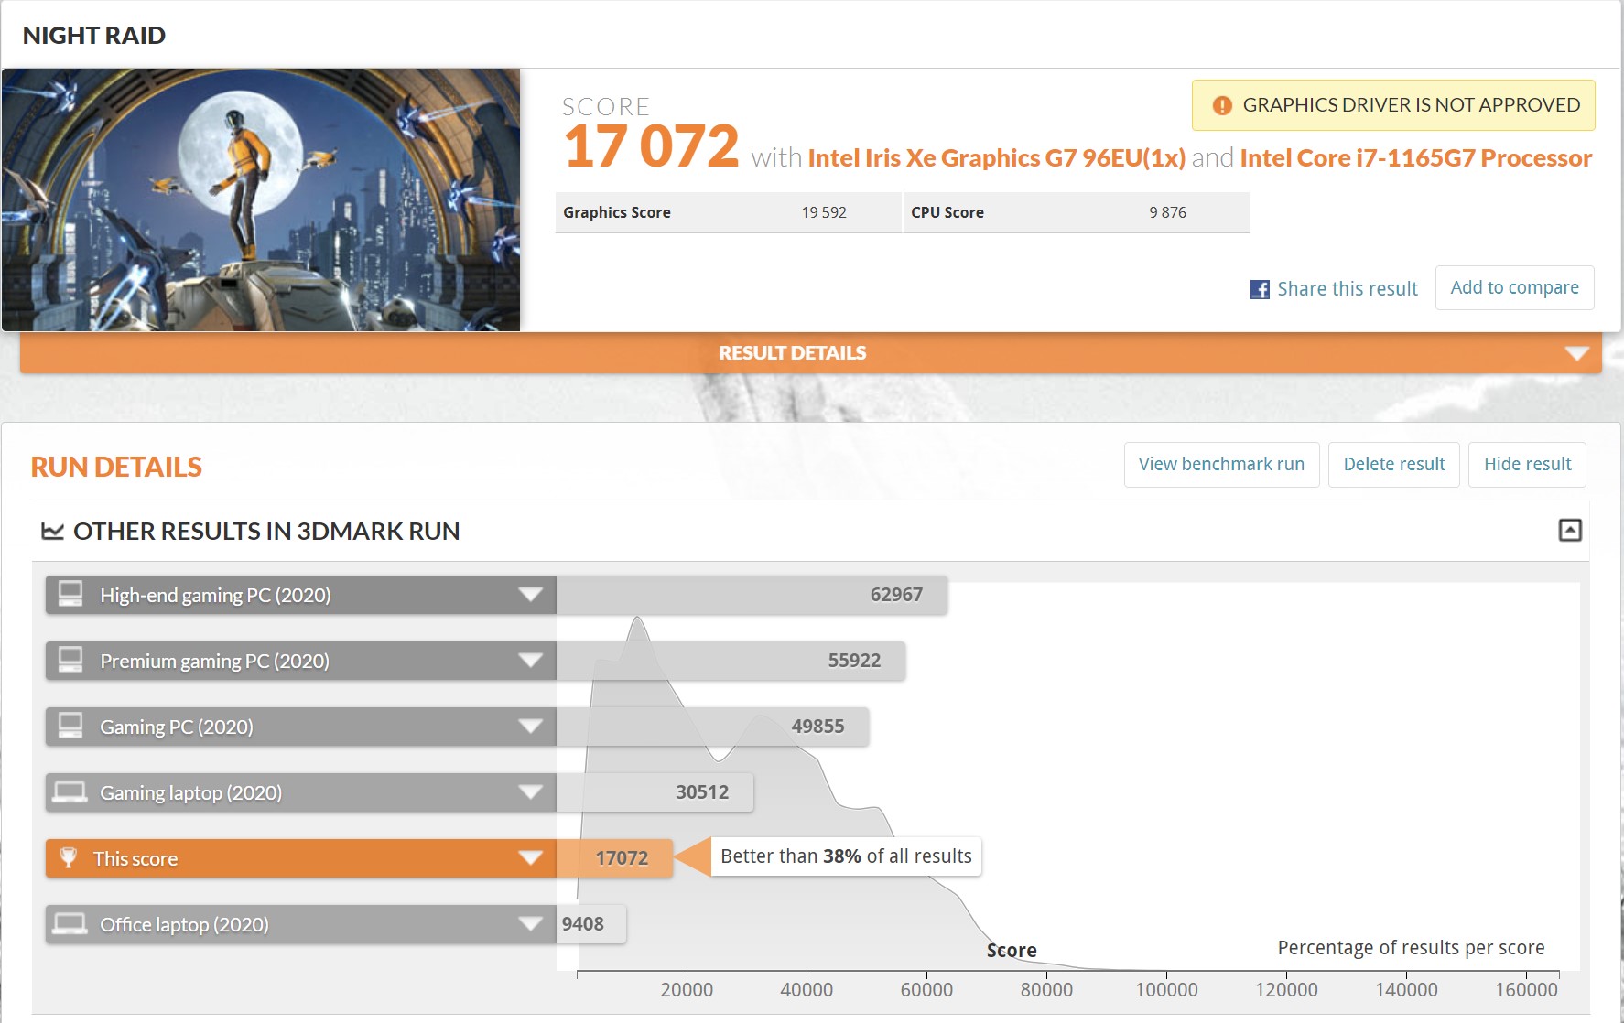Expand the Gaming laptop (2020) dropdown arrow
Image resolution: width=1624 pixels, height=1023 pixels.
click(x=531, y=792)
